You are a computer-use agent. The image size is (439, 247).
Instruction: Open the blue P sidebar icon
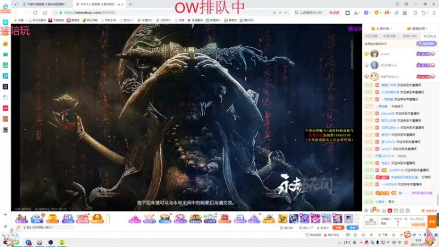tap(5, 76)
